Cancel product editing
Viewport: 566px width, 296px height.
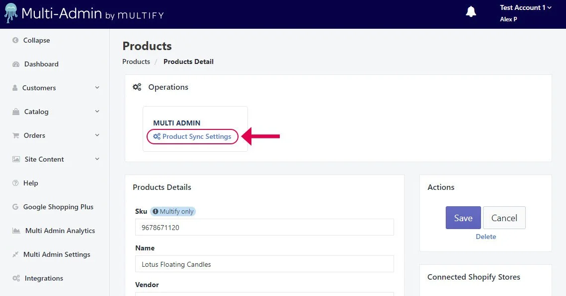coord(504,218)
